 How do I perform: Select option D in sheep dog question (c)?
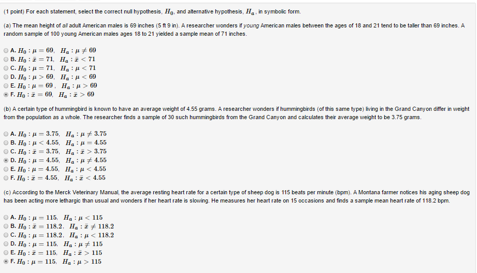pos(6,244)
